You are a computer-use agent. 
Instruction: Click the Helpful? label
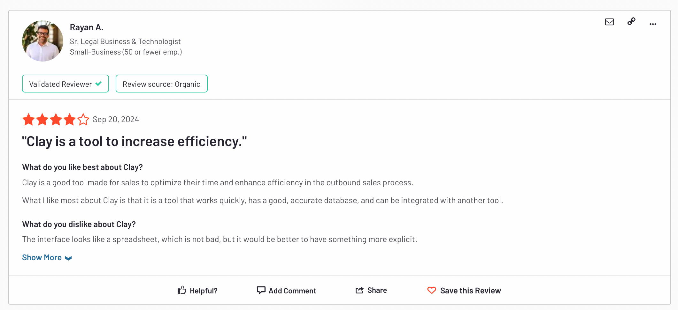tap(204, 291)
